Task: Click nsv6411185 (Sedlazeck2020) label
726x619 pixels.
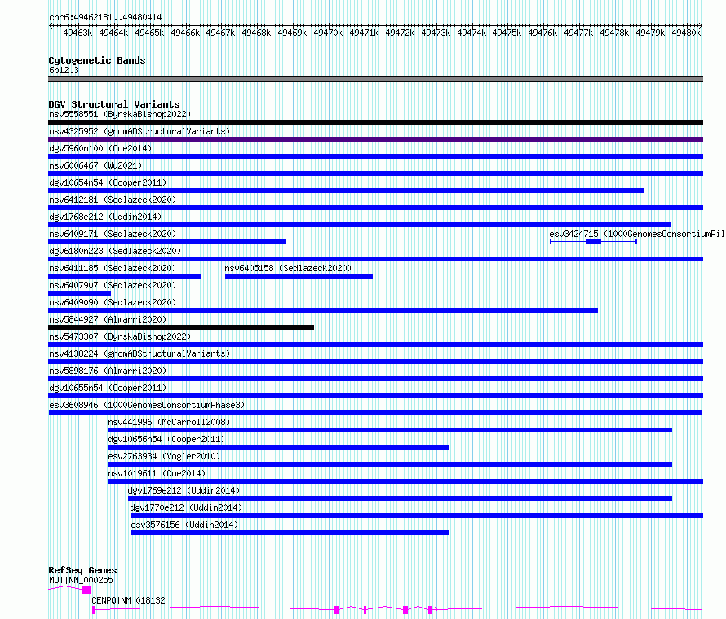Action: coord(113,268)
